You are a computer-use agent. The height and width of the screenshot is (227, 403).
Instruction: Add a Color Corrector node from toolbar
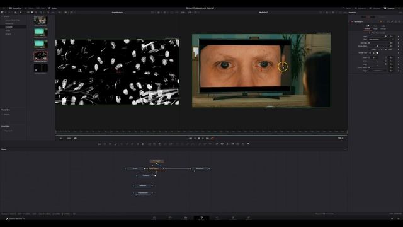click(122, 144)
